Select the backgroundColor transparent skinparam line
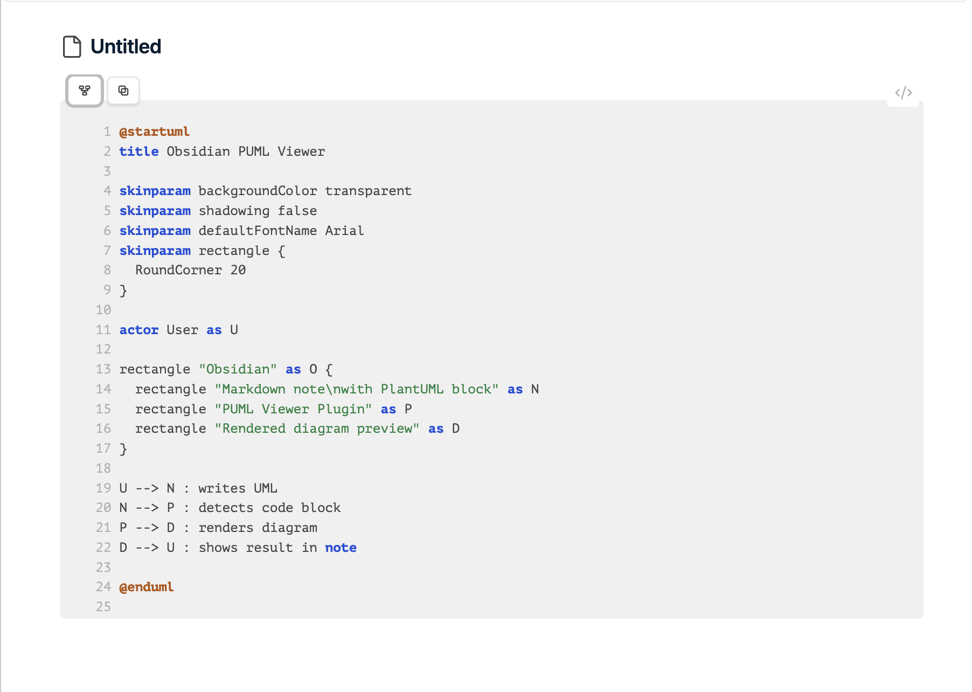The height and width of the screenshot is (692, 972). click(266, 191)
